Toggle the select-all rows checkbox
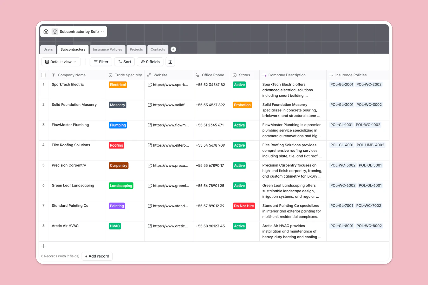Image resolution: width=428 pixels, height=285 pixels. tap(43, 75)
